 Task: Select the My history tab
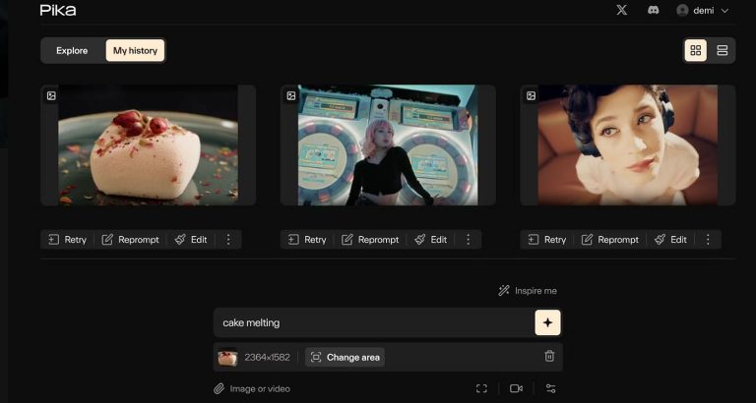[135, 50]
